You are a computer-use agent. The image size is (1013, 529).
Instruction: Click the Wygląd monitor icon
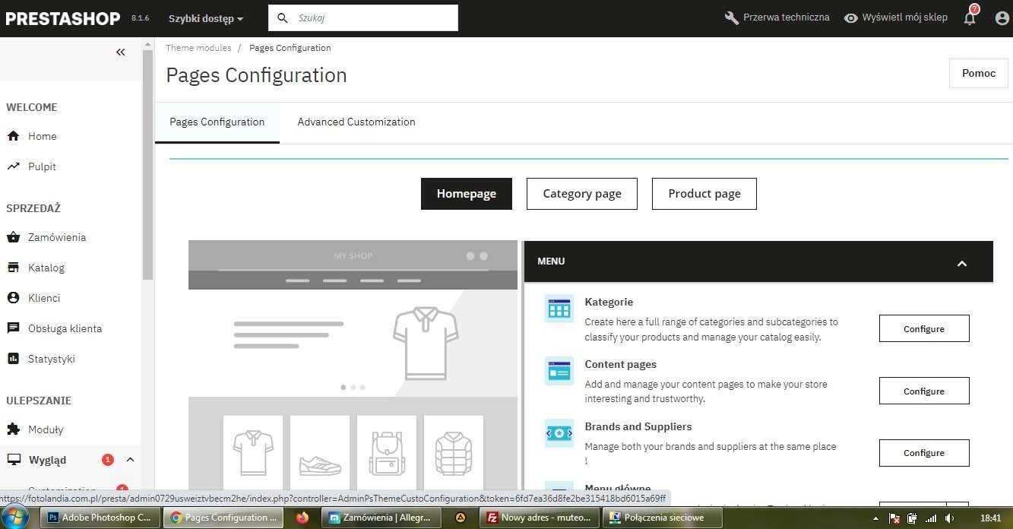pos(13,460)
